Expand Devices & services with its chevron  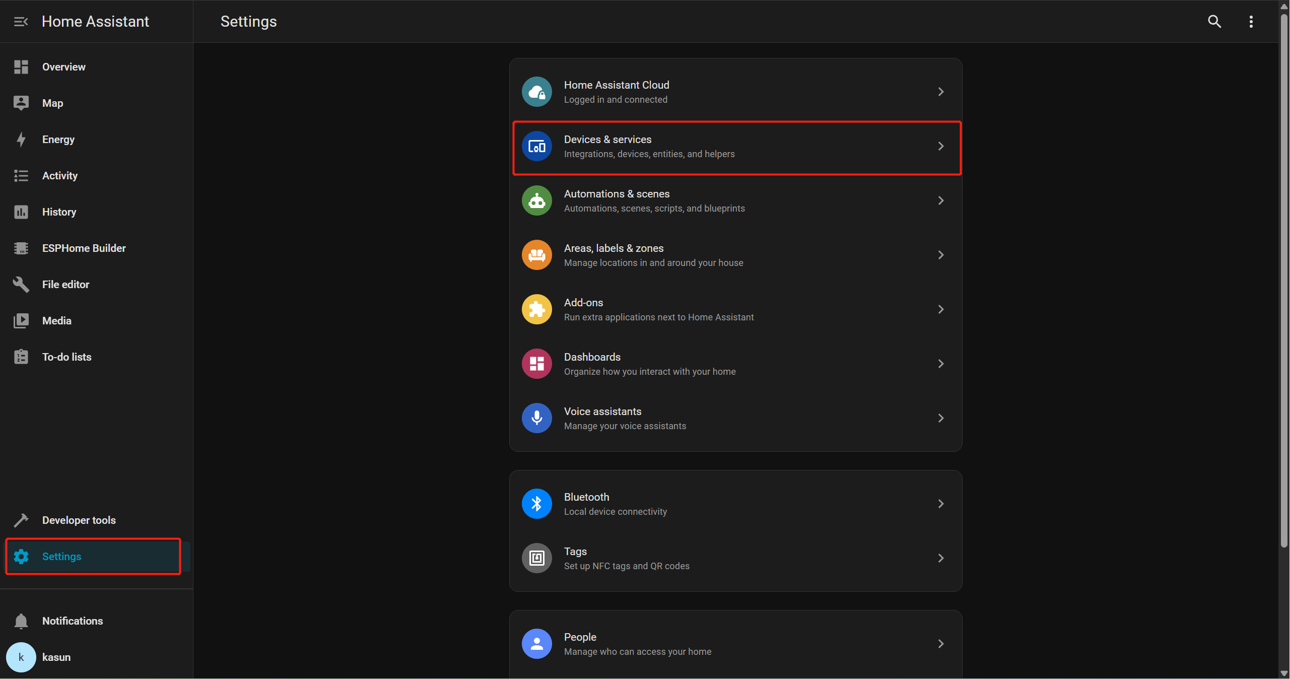pos(940,146)
